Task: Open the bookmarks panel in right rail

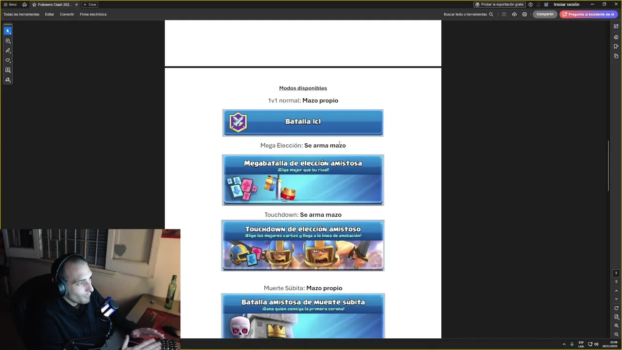Action: [616, 47]
